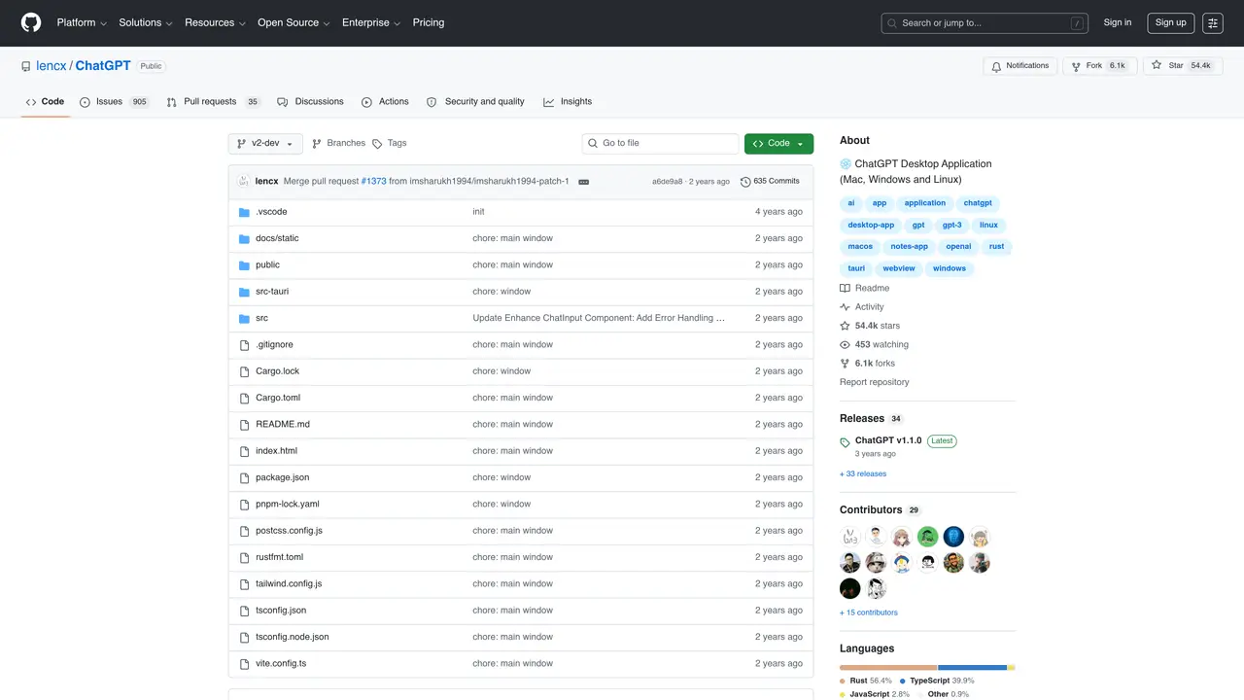Click the 453 watching eye link
The image size is (1244, 700).
click(875, 344)
